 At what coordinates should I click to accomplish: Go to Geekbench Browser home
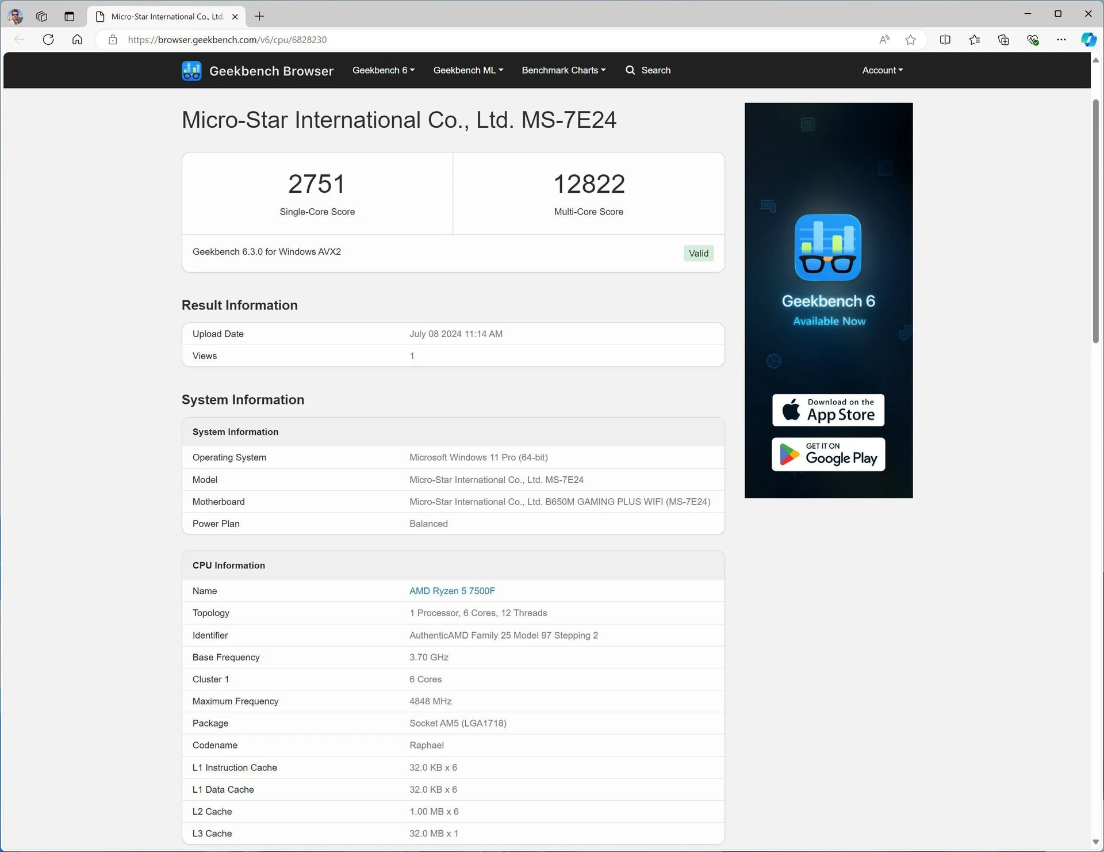[x=271, y=71]
